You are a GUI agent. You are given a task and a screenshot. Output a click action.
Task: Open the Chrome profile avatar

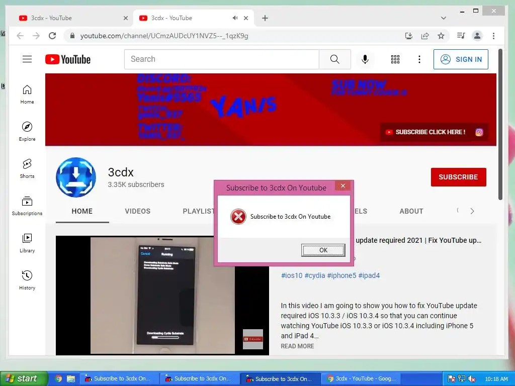(477, 36)
